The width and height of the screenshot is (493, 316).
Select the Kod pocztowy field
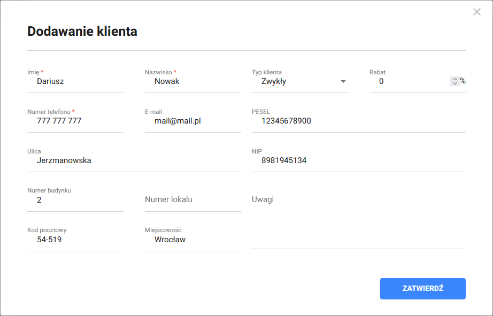point(75,240)
